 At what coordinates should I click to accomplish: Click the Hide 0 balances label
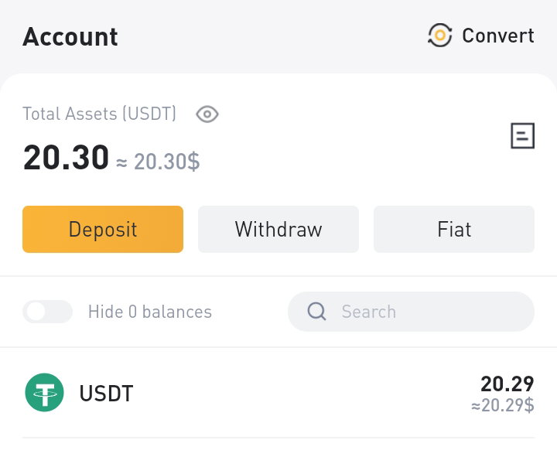click(150, 312)
